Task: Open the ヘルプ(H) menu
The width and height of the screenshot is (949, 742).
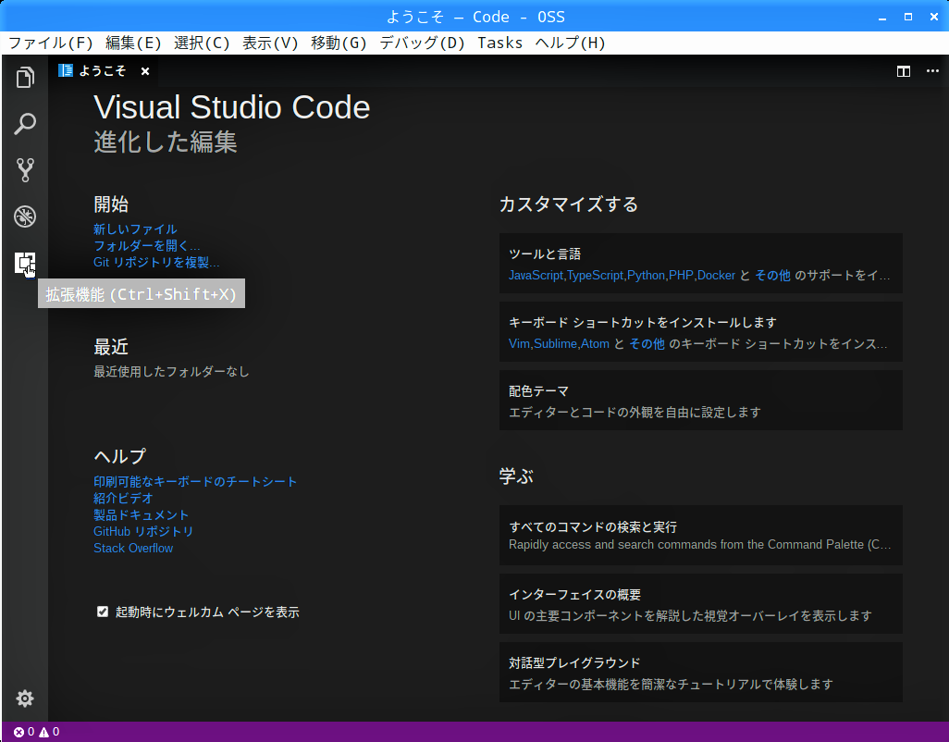Action: tap(570, 43)
